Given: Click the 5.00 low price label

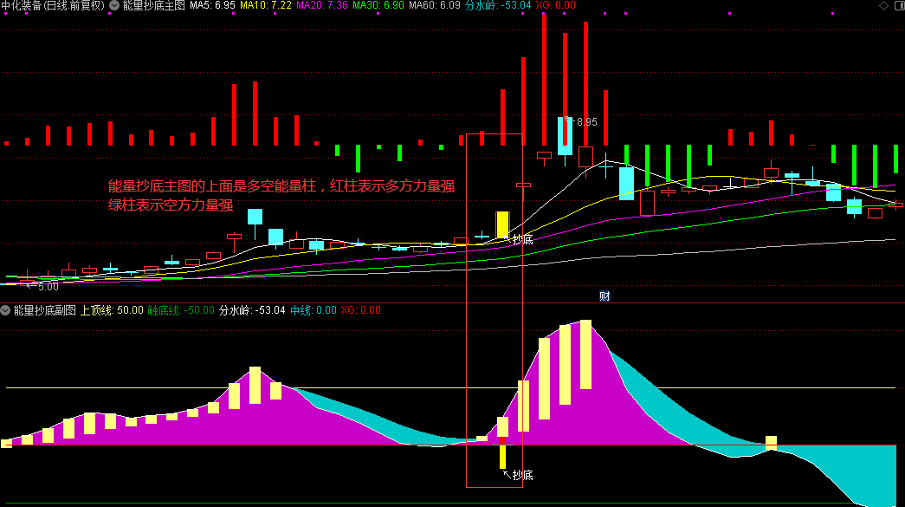Looking at the screenshot, I should 48,286.
